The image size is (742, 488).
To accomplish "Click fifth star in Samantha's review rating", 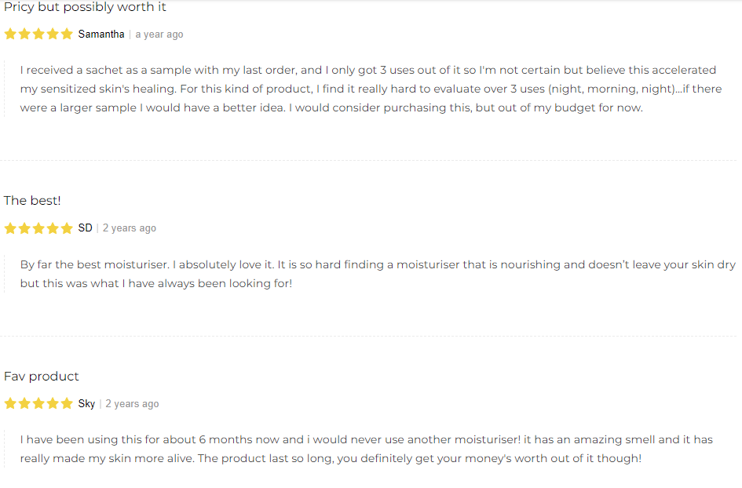I will 68,34.
